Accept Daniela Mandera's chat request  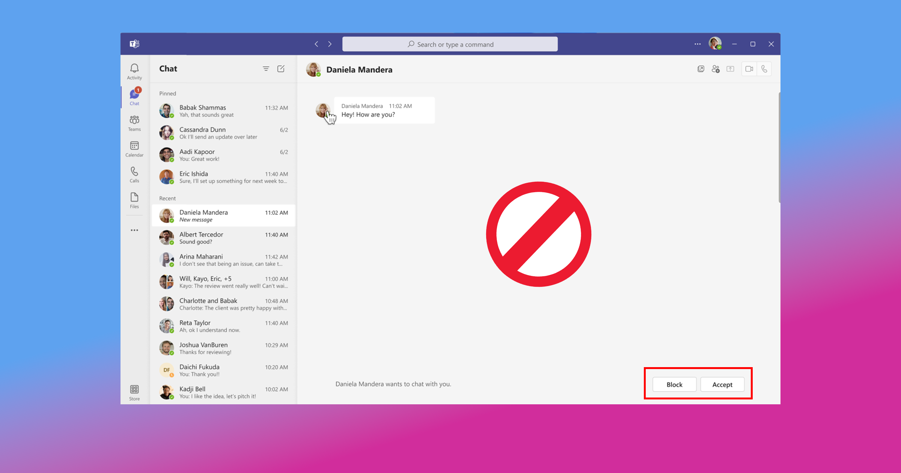click(x=722, y=384)
